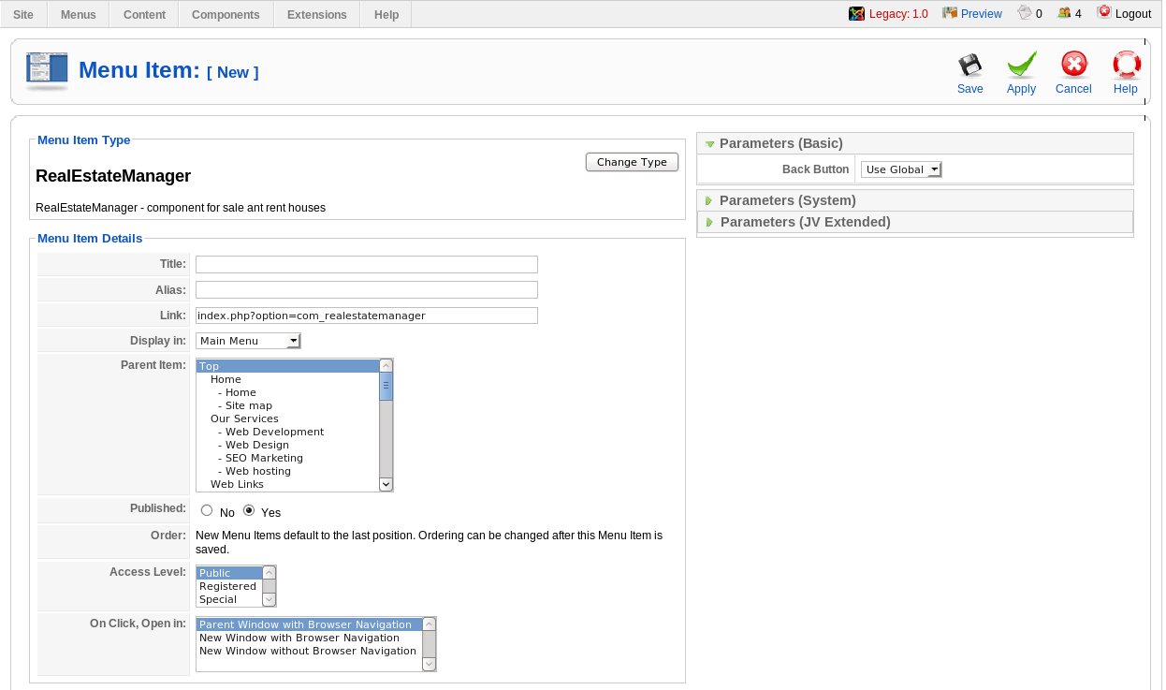Click the Open in list down scroll arrow
The width and height of the screenshot is (1166, 690).
tap(429, 664)
